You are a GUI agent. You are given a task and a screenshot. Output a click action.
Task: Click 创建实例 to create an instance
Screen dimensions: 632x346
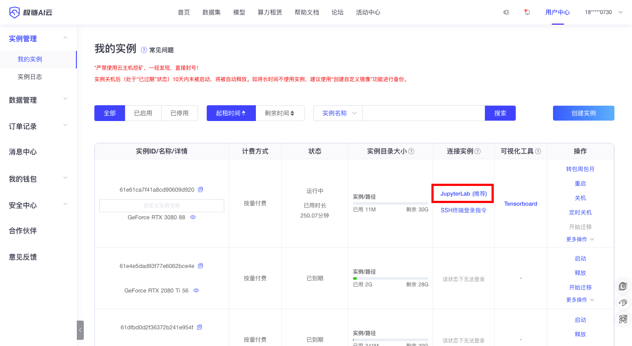click(x=583, y=113)
